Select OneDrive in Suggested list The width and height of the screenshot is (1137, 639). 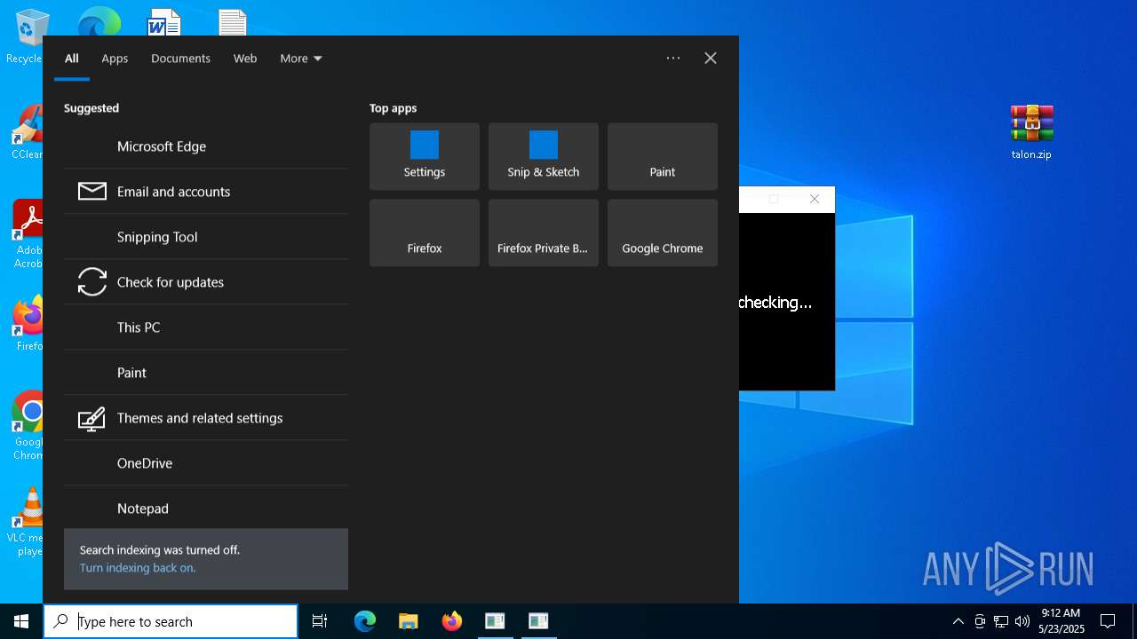(x=206, y=463)
